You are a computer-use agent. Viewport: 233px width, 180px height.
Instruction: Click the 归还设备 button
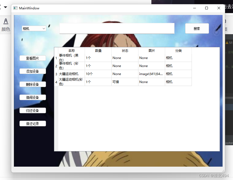click(x=33, y=111)
